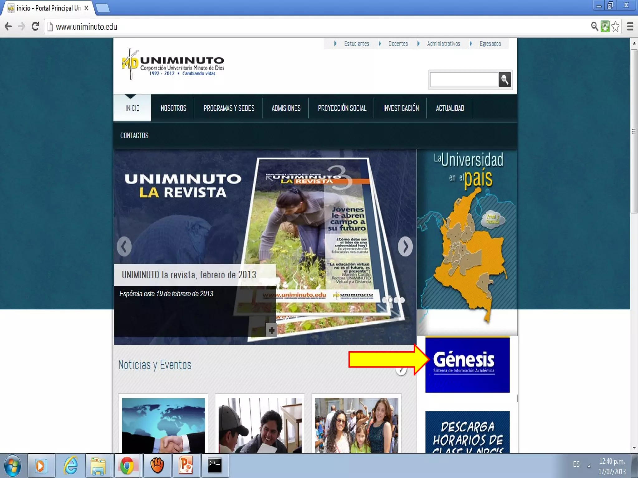Click the browser back arrow

[8, 26]
